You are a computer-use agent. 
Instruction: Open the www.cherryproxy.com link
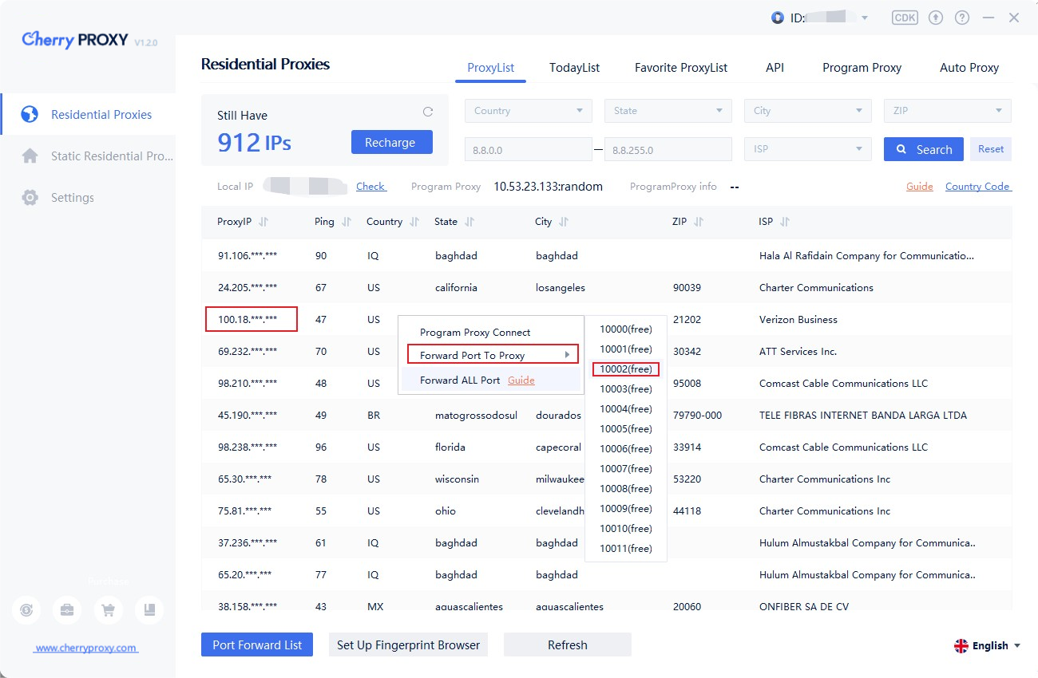pyautogui.click(x=85, y=648)
